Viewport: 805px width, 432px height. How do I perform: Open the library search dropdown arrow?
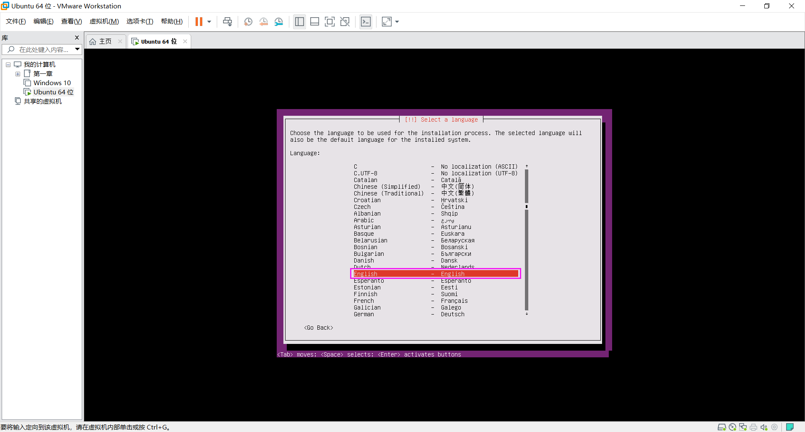pyautogui.click(x=78, y=49)
